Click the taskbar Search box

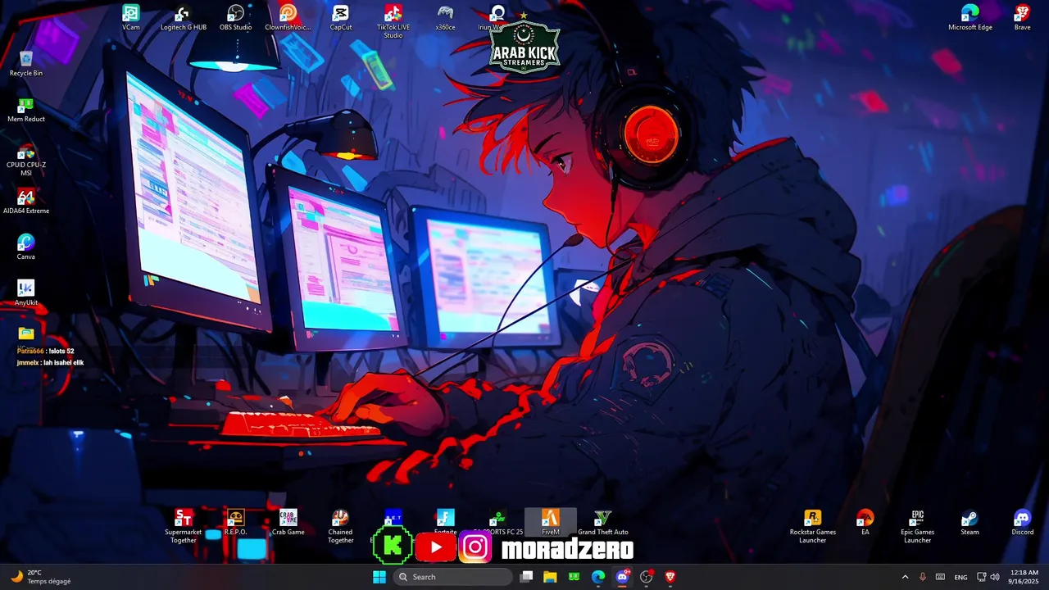[x=453, y=577]
